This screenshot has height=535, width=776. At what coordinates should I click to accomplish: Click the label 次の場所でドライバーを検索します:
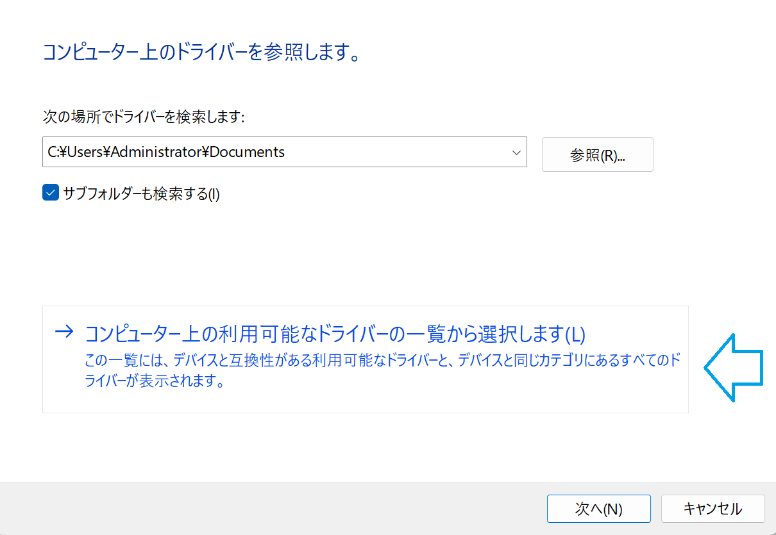(144, 117)
